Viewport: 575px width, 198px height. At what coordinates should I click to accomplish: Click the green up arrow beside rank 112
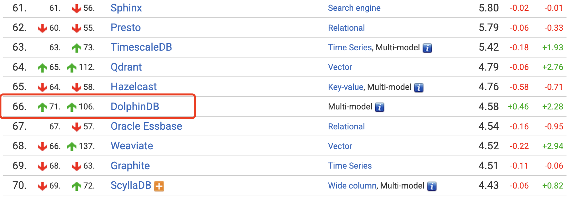[x=72, y=68]
